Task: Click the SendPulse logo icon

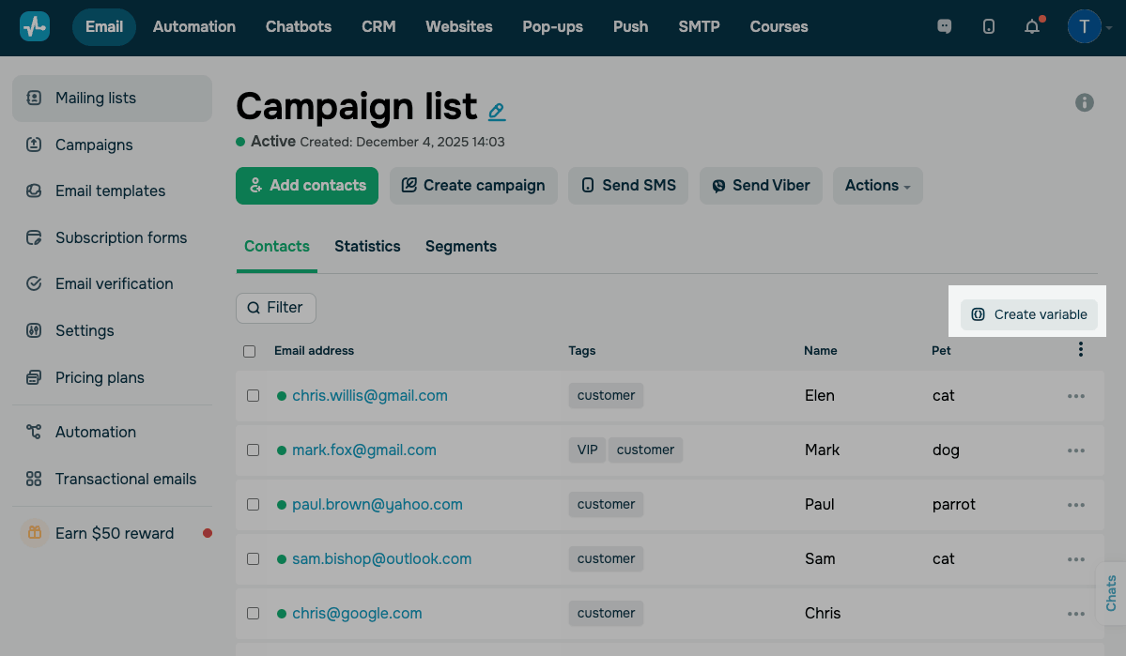Action: click(35, 26)
